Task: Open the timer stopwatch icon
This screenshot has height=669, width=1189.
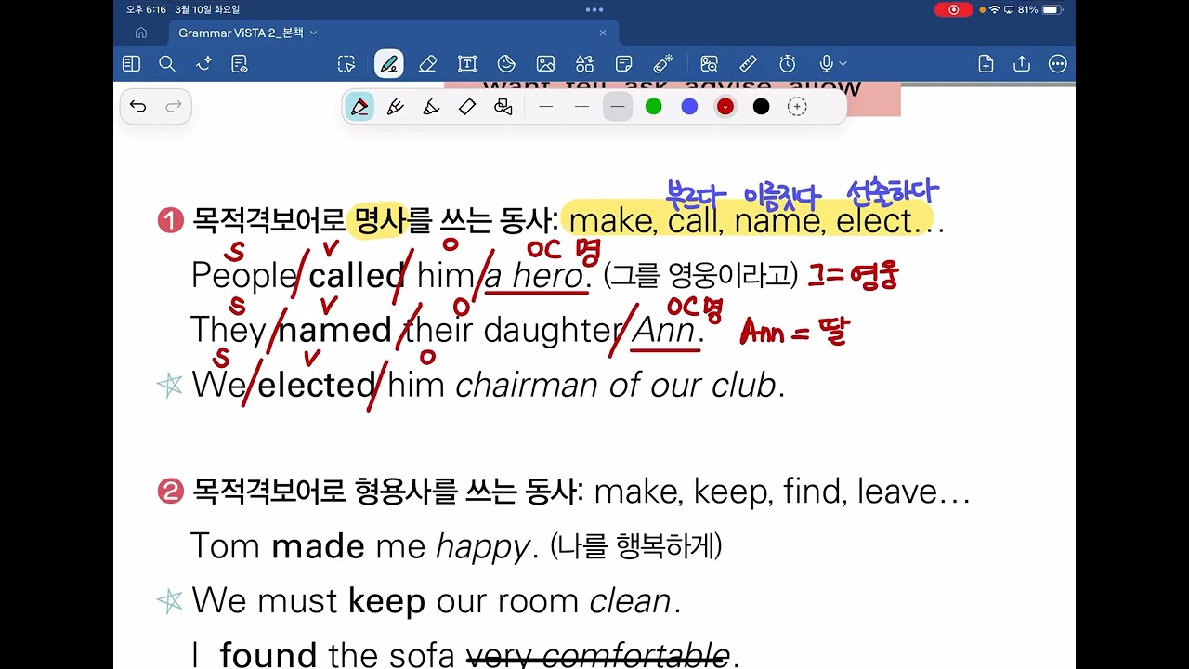Action: click(x=788, y=64)
